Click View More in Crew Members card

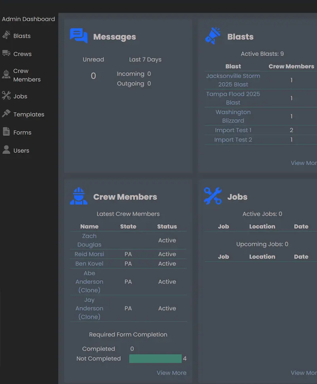[172, 373]
